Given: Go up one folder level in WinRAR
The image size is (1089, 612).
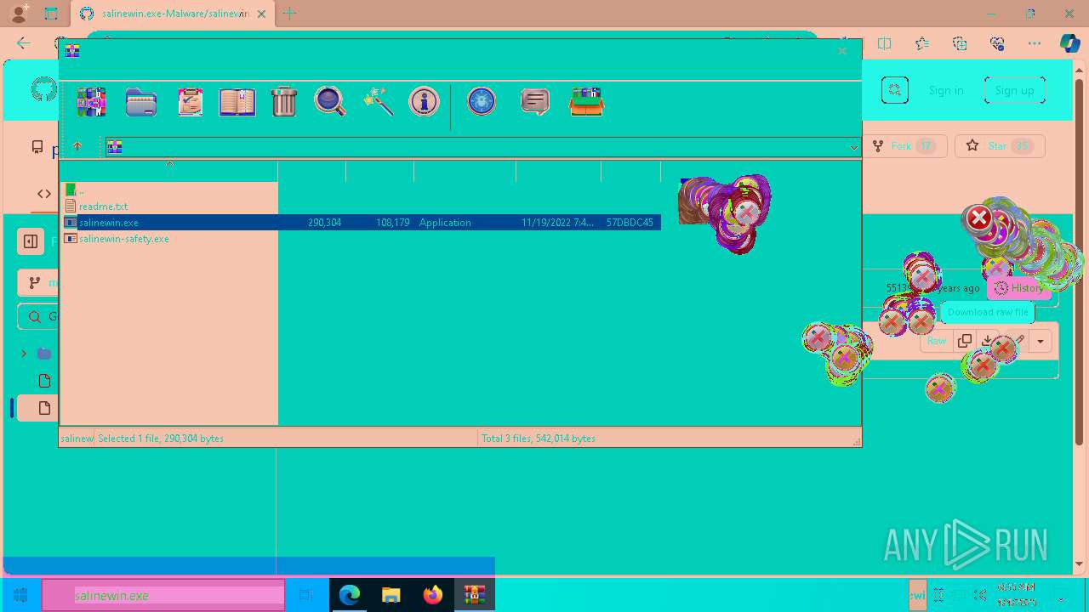Looking at the screenshot, I should tap(77, 146).
